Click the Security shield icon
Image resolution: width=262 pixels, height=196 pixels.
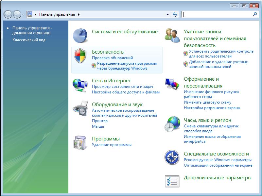[80, 56]
